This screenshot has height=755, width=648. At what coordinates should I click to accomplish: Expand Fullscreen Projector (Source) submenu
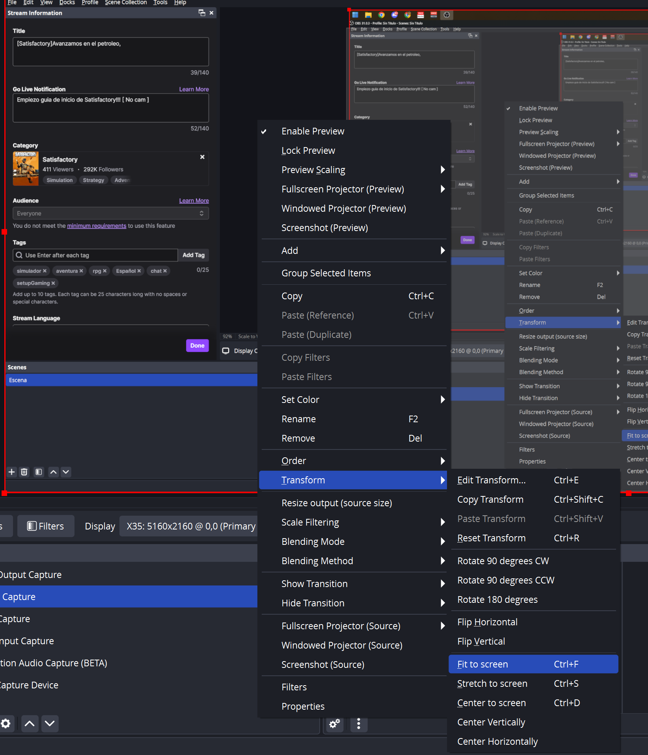[x=352, y=626]
